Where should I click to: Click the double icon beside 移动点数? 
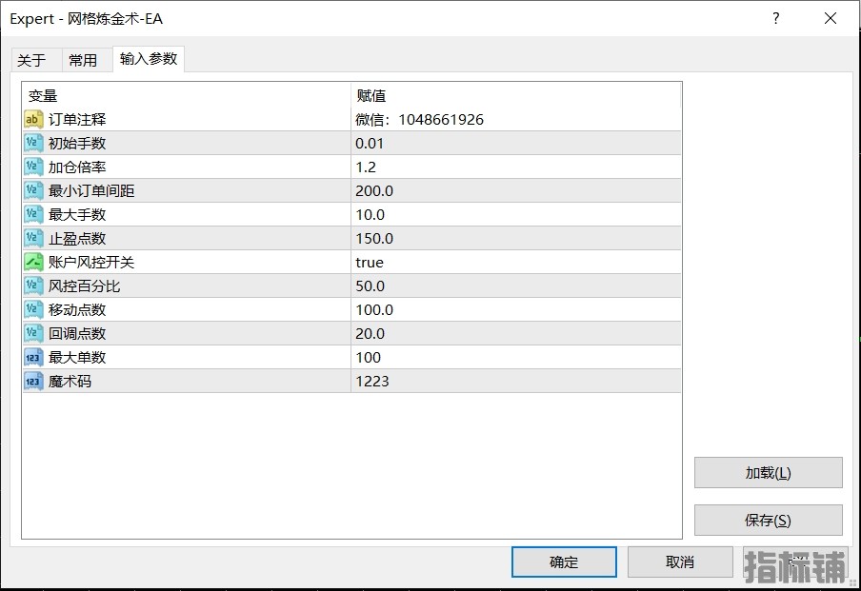point(33,309)
